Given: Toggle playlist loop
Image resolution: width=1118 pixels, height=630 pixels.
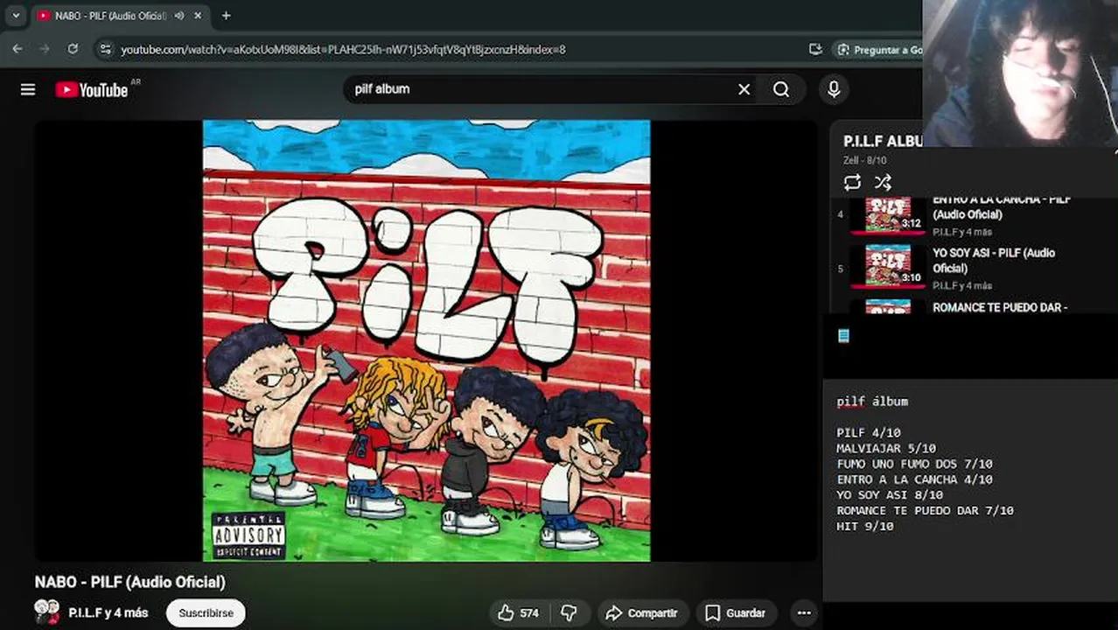Looking at the screenshot, I should [x=852, y=182].
